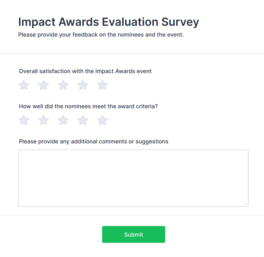Set overall satisfaction to two stars
264x257 pixels.
(43, 85)
